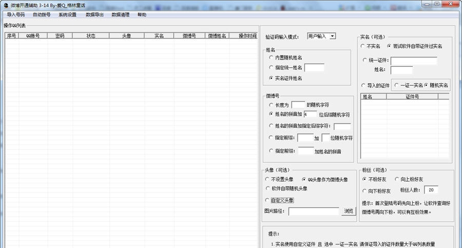Viewport: 462px width, 248px height.
Task: Minimize the window
Action: click(427, 4)
